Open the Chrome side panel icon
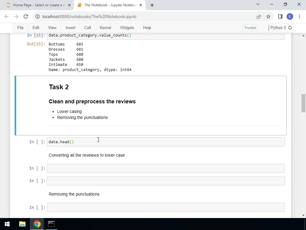Image resolution: width=306 pixels, height=230 pixels. coord(280,16)
